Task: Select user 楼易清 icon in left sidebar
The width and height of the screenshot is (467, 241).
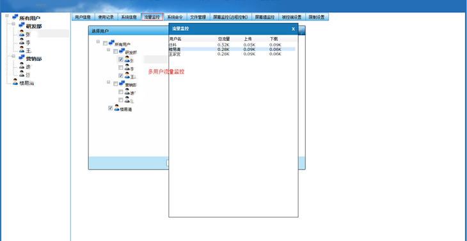Action: [x=15, y=82]
